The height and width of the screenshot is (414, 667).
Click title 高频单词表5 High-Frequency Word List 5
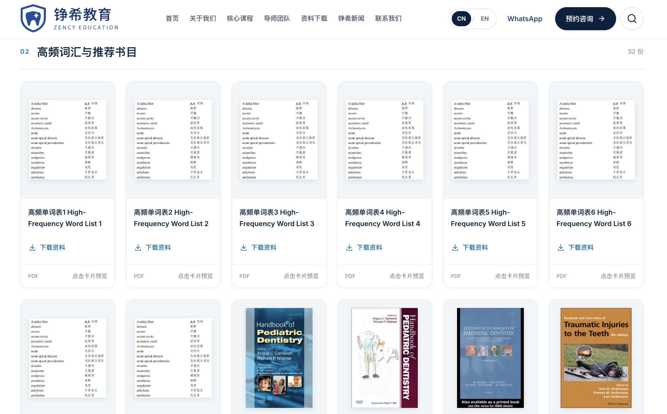[488, 218]
